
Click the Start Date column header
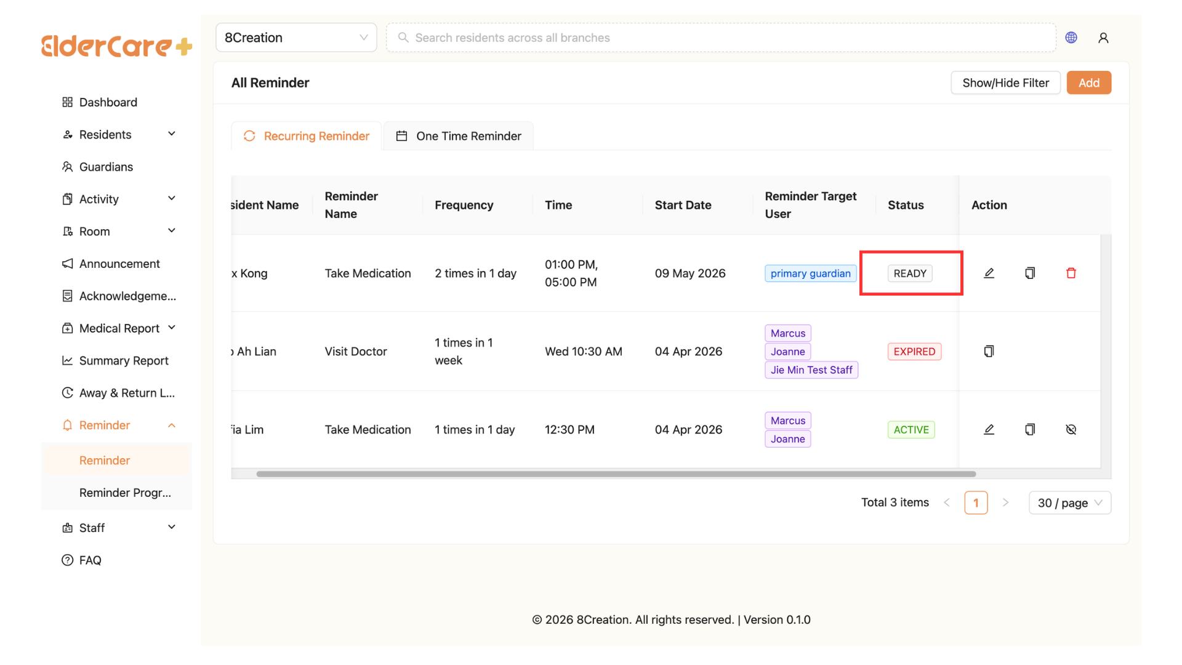(x=683, y=205)
